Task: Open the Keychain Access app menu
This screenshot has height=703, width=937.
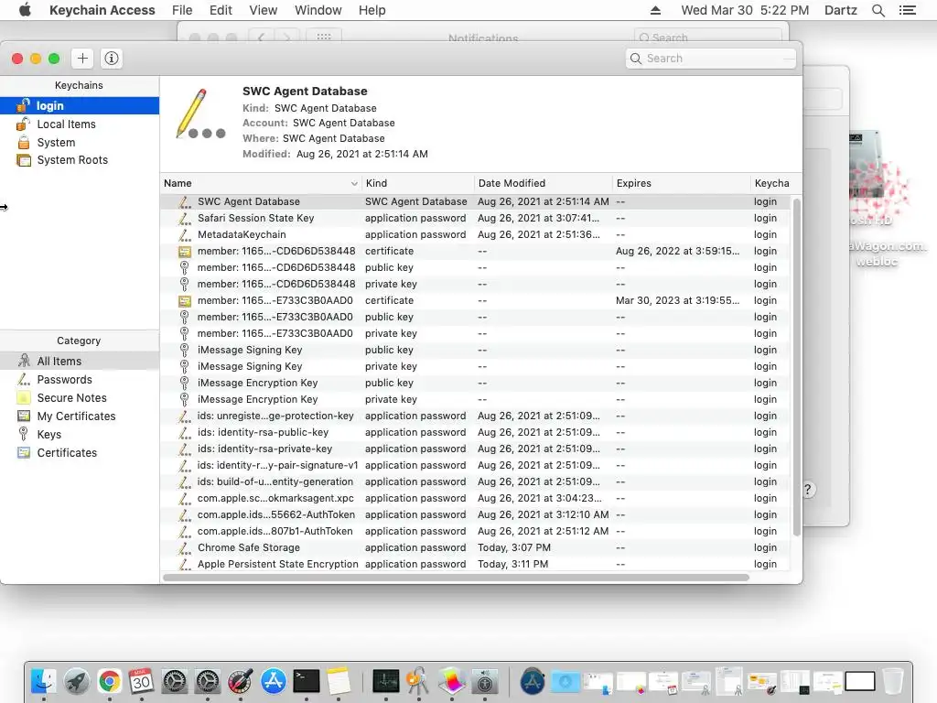Action: [x=102, y=10]
